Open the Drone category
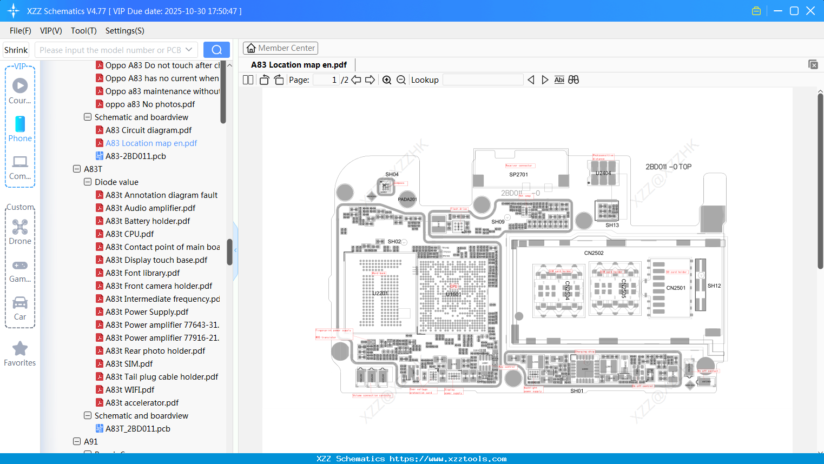This screenshot has height=464, width=824. [20, 232]
